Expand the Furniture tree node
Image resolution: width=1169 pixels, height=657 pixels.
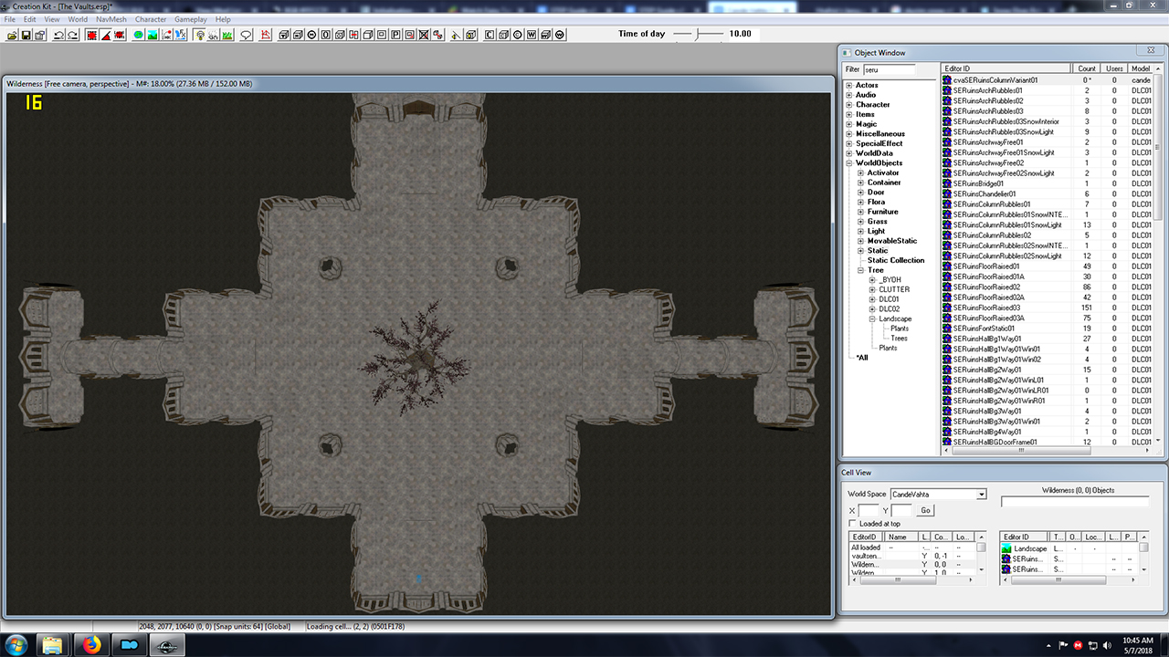pyautogui.click(x=860, y=212)
